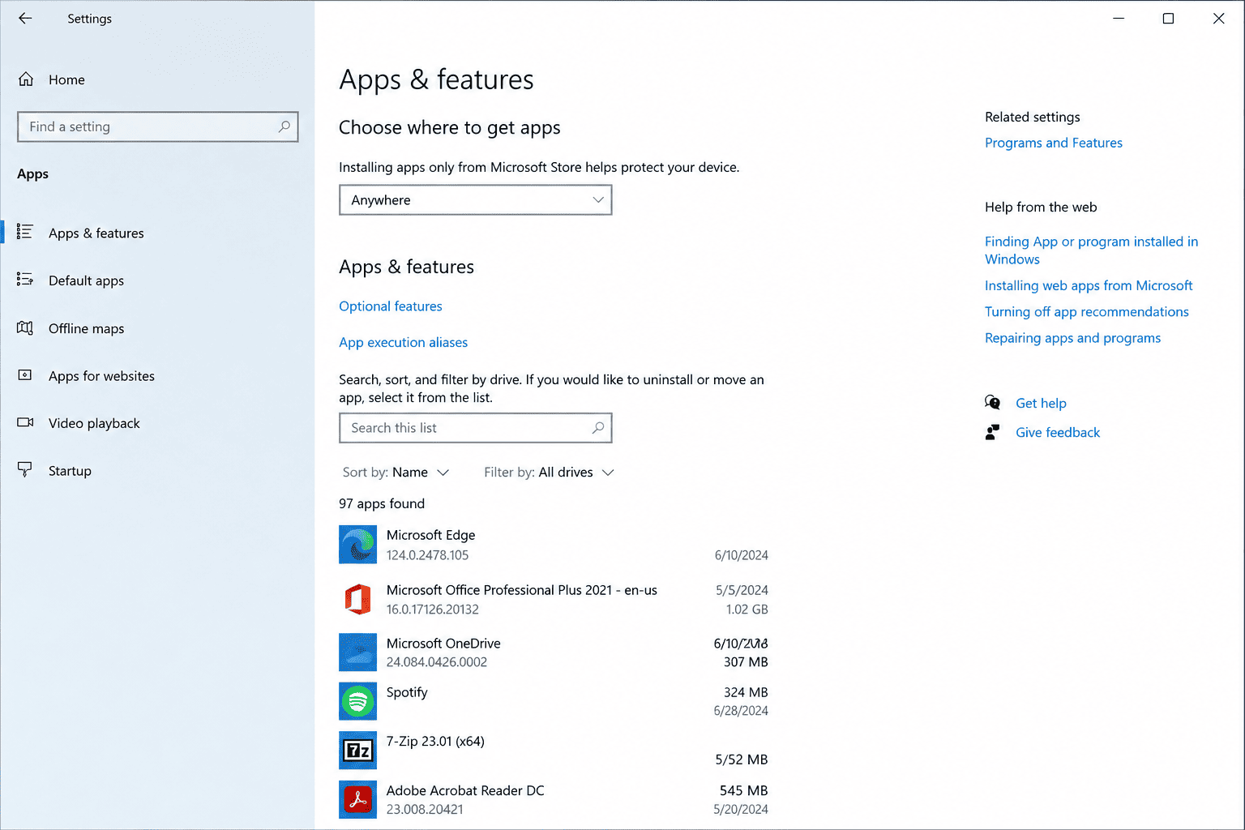
Task: Select the Microsoft Office app icon
Action: tap(357, 599)
